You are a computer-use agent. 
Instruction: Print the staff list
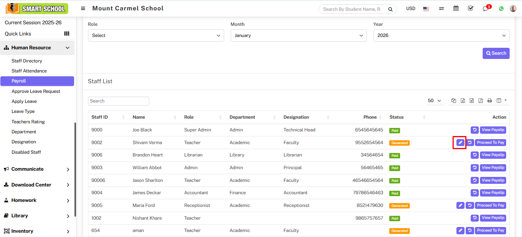click(490, 101)
